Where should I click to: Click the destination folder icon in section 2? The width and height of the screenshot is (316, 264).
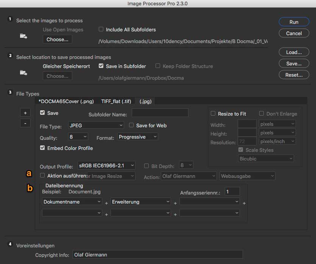tap(23, 73)
